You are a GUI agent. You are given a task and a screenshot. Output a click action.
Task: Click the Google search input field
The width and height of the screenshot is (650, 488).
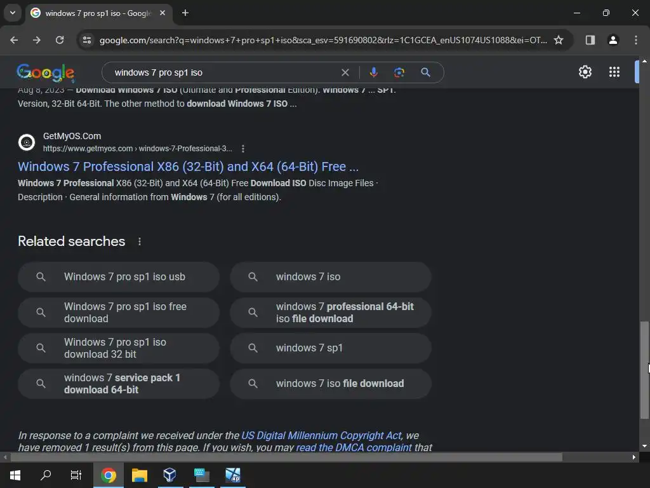click(x=224, y=72)
